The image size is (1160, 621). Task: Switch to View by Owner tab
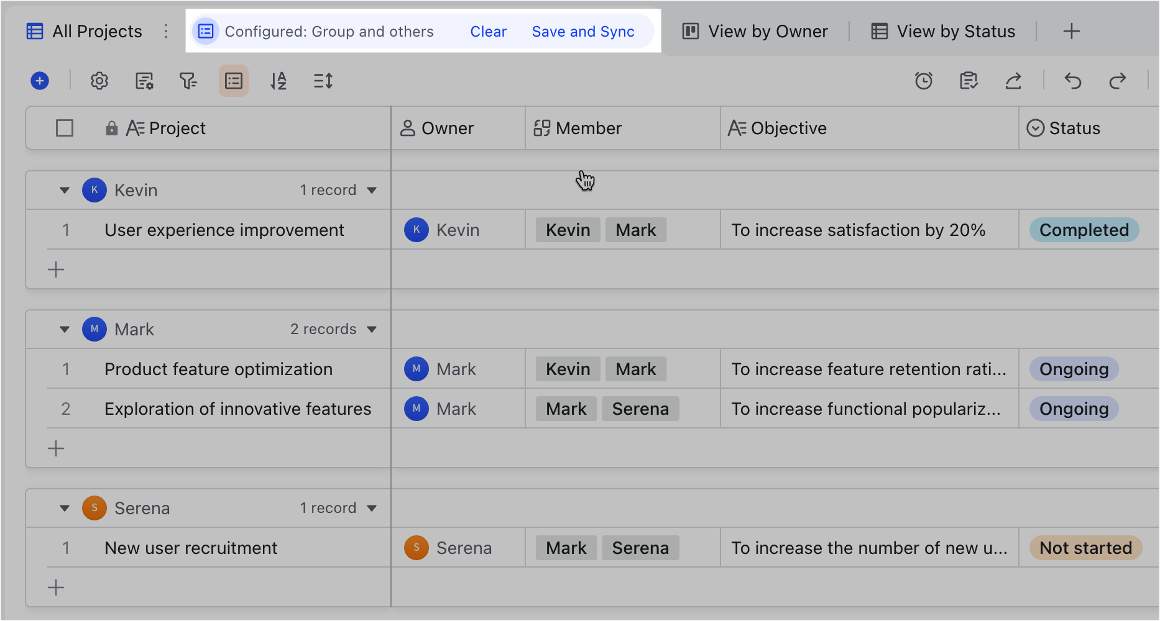(x=755, y=31)
